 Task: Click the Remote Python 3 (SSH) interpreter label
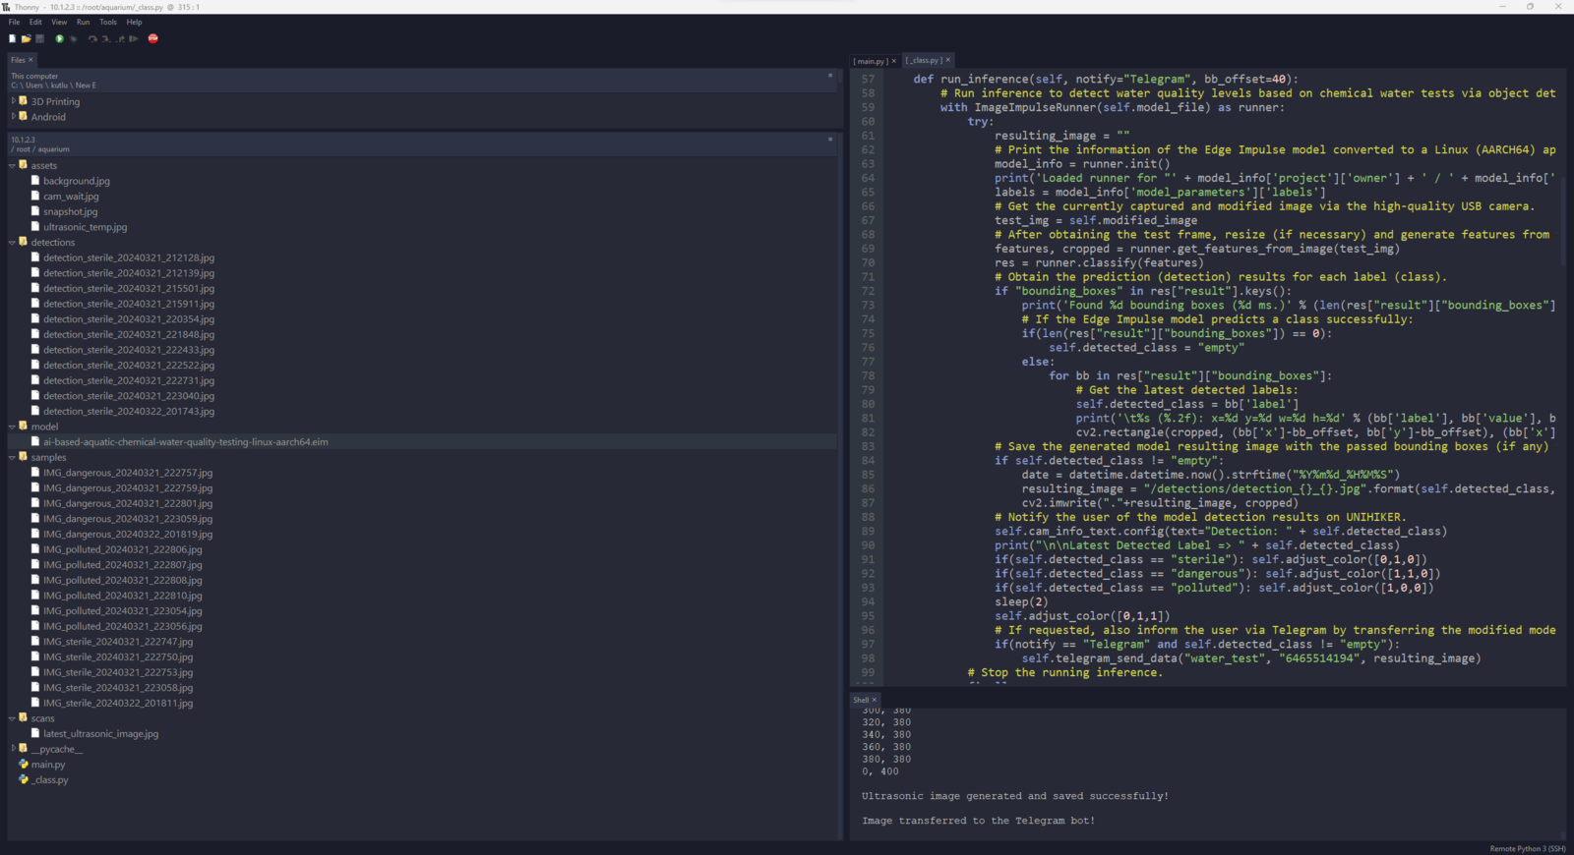[x=1527, y=849]
